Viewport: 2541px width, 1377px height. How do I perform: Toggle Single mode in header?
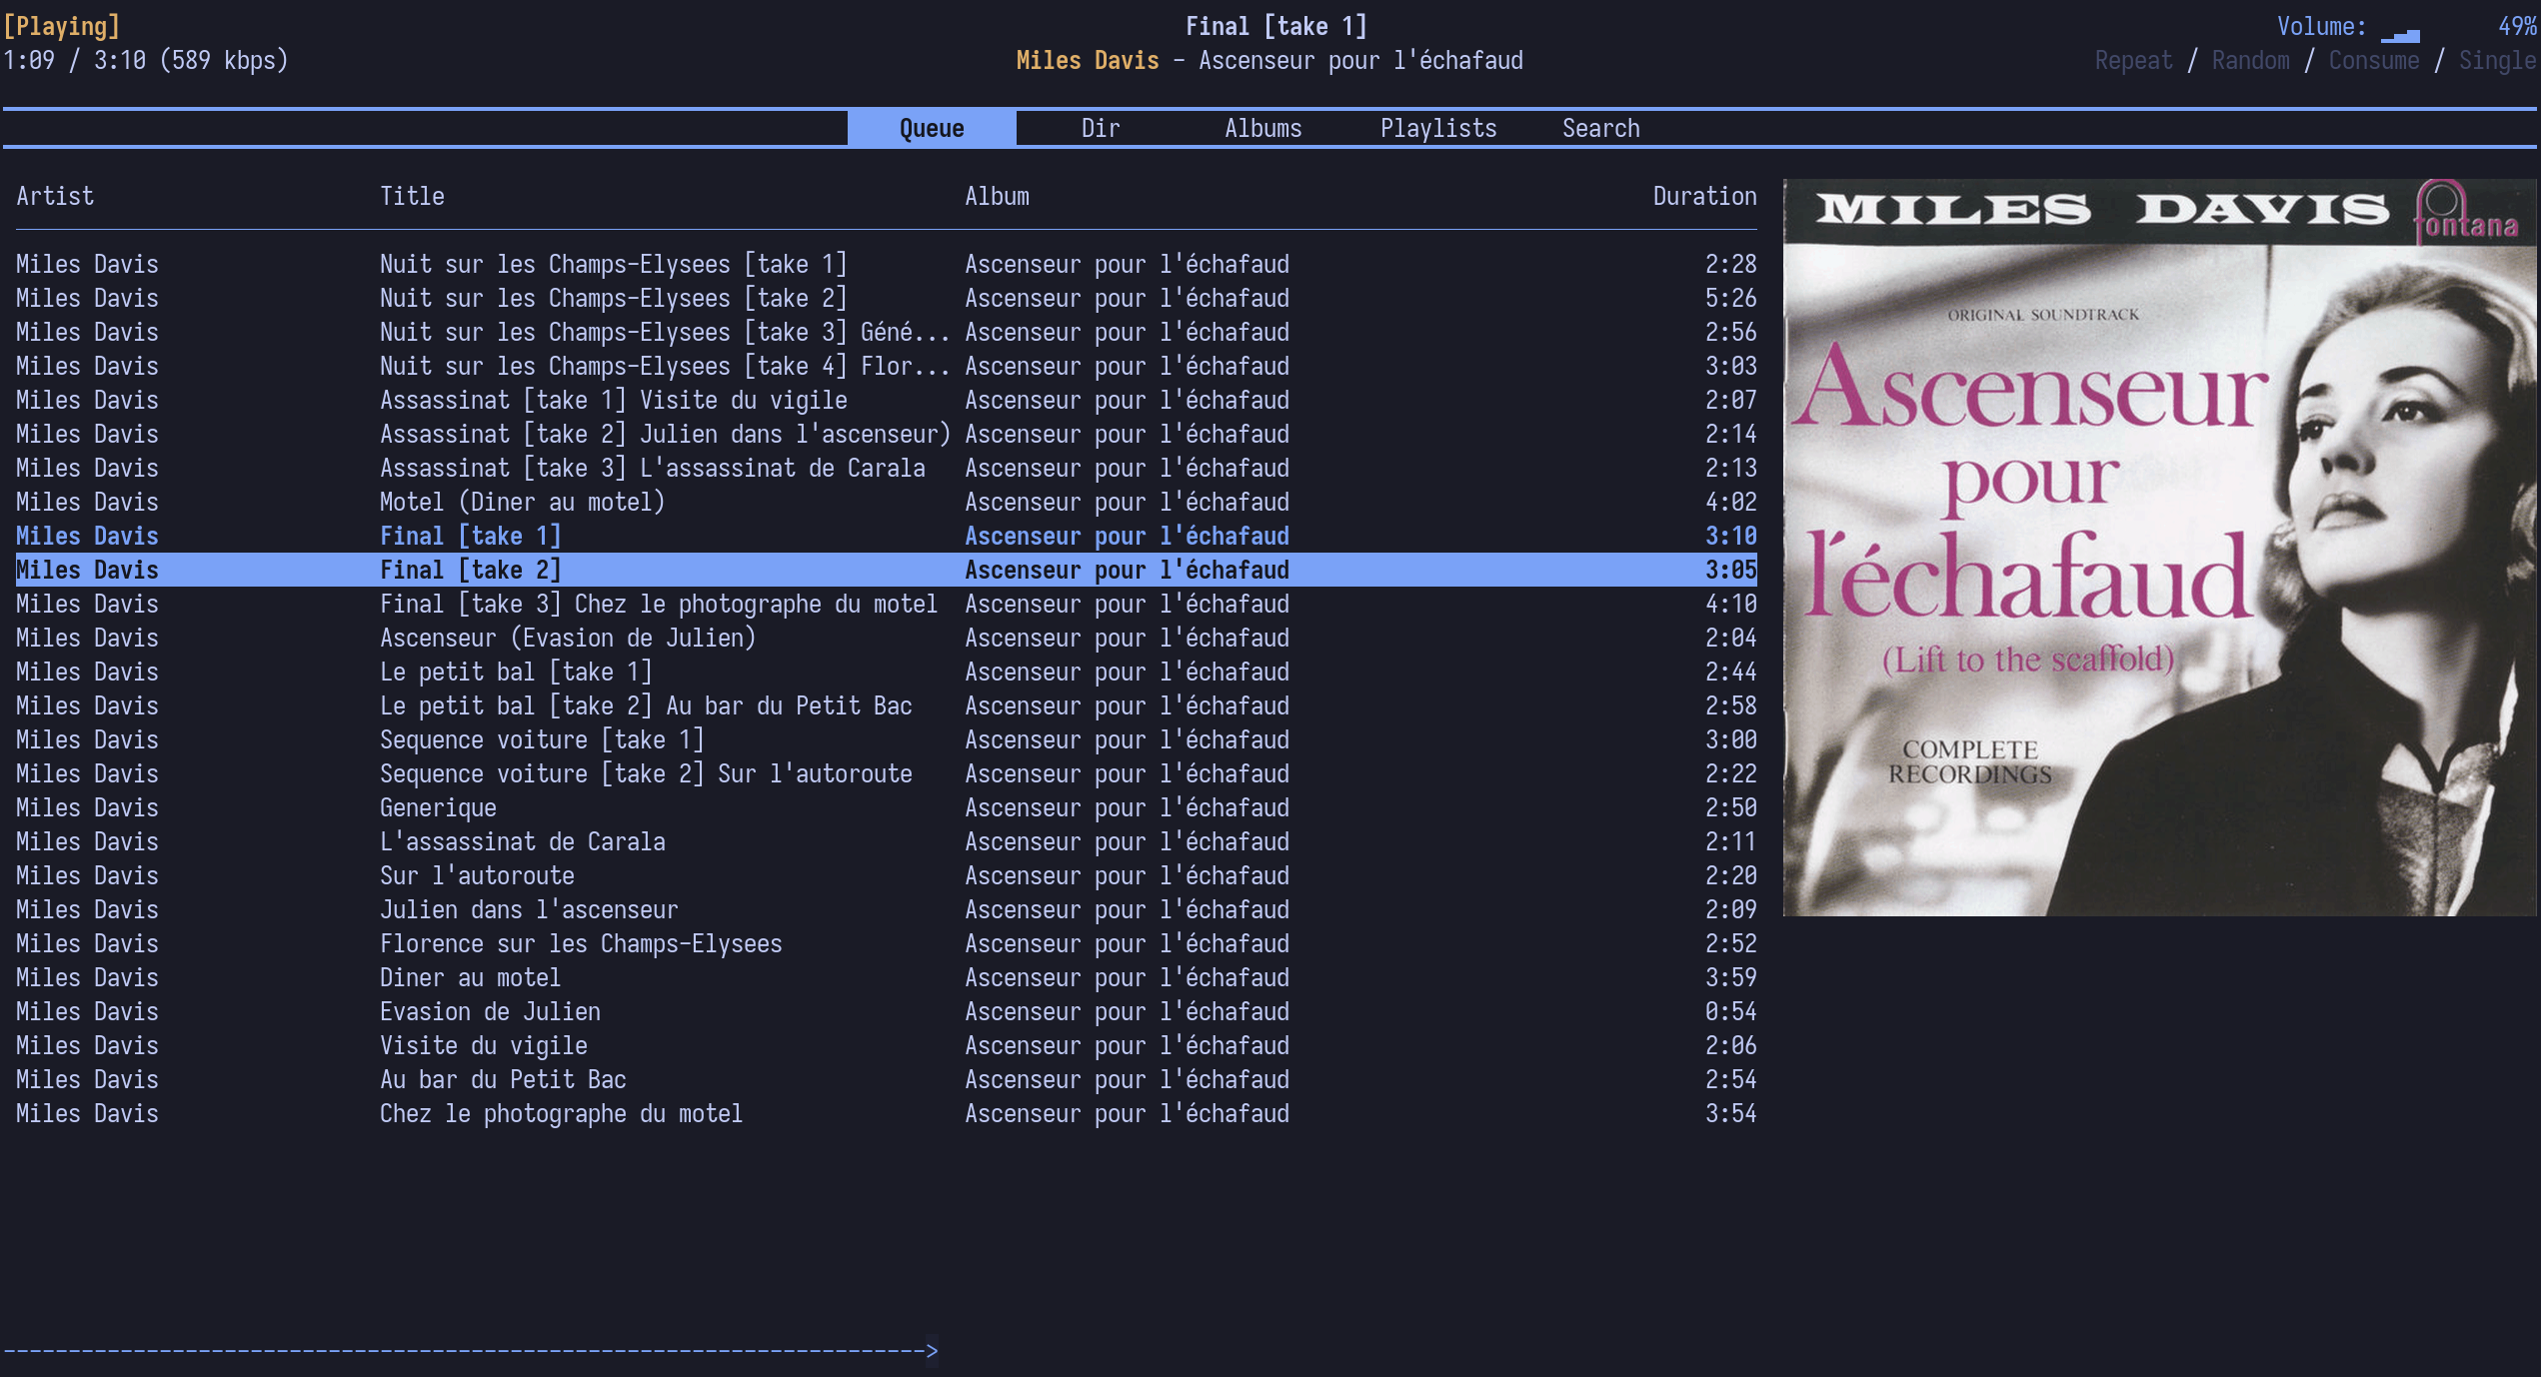pyautogui.click(x=2496, y=61)
